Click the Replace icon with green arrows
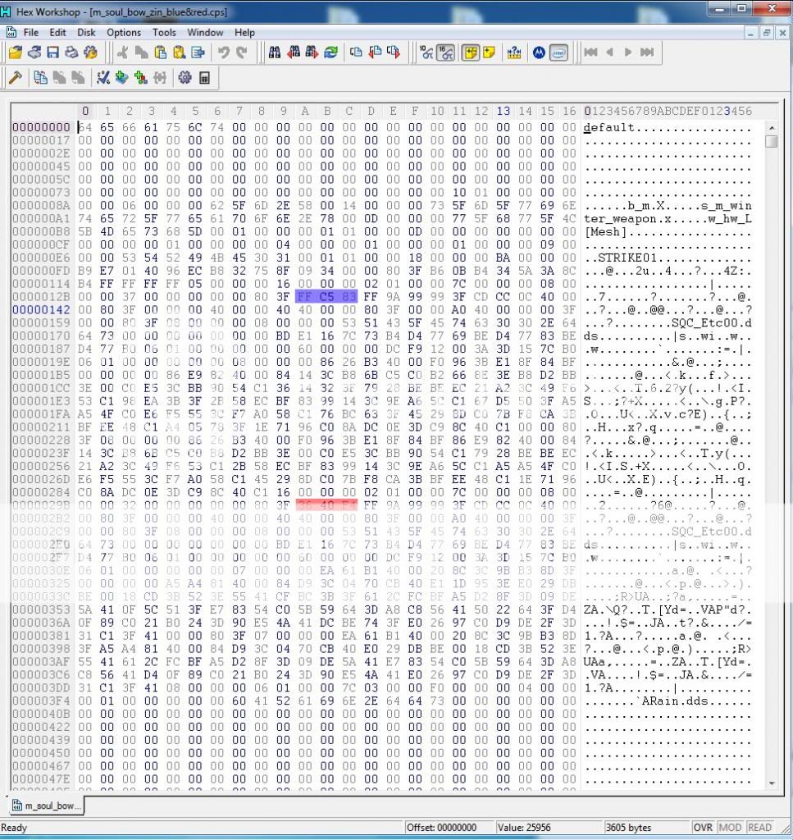 tap(330, 52)
